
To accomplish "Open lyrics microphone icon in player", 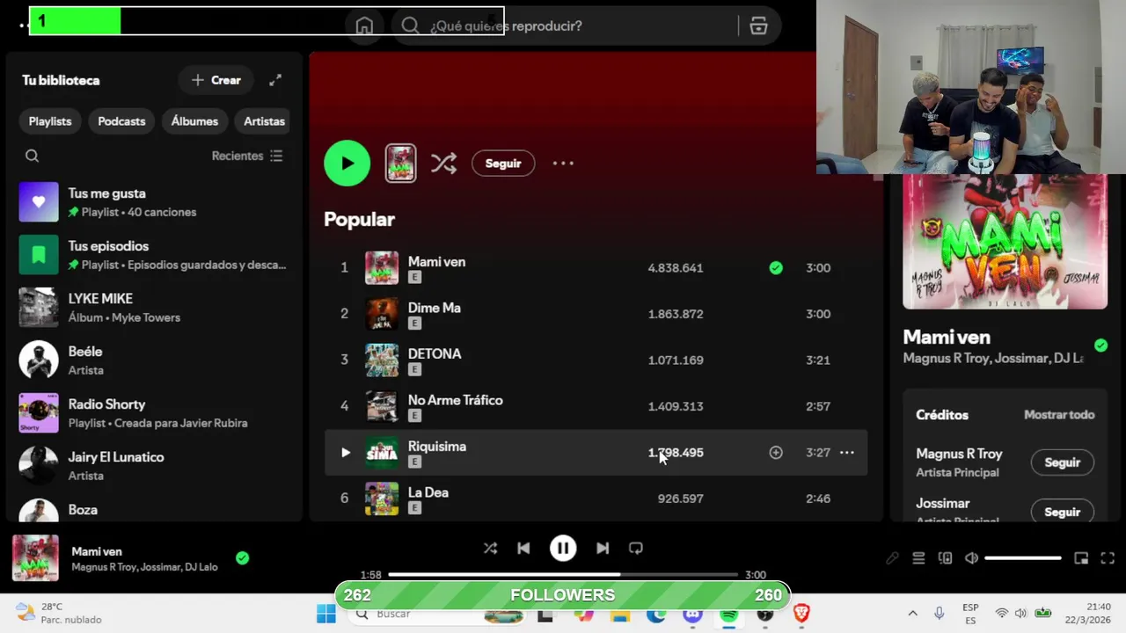I will (x=892, y=558).
